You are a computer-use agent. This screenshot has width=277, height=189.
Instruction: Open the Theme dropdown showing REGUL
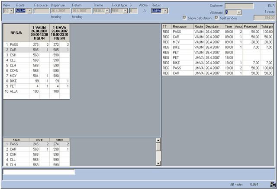pos(107,11)
